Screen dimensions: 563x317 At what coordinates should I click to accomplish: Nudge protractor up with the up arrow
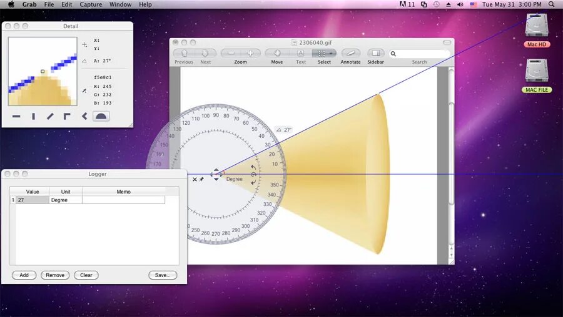pyautogui.click(x=216, y=170)
